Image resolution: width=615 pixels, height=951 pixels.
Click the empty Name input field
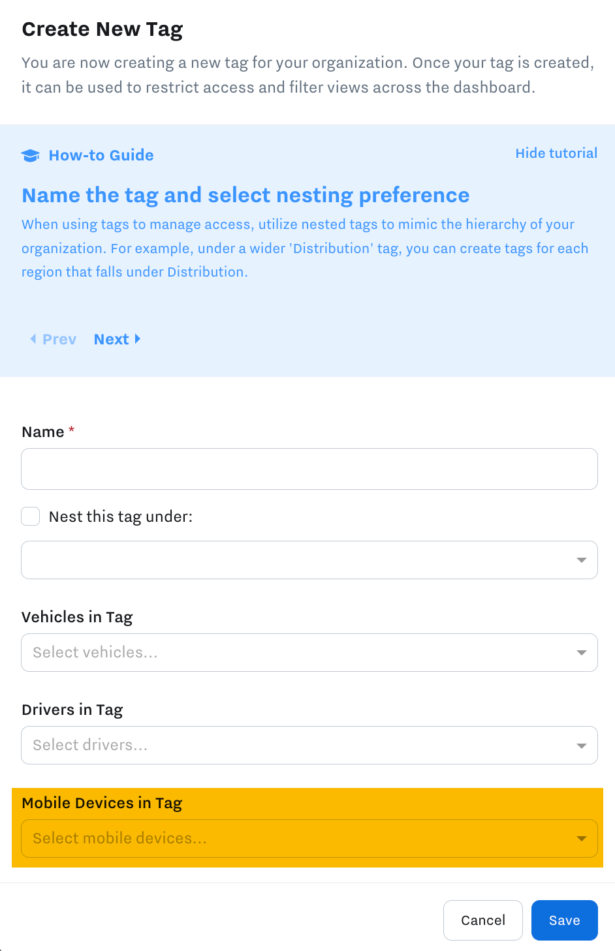point(309,469)
